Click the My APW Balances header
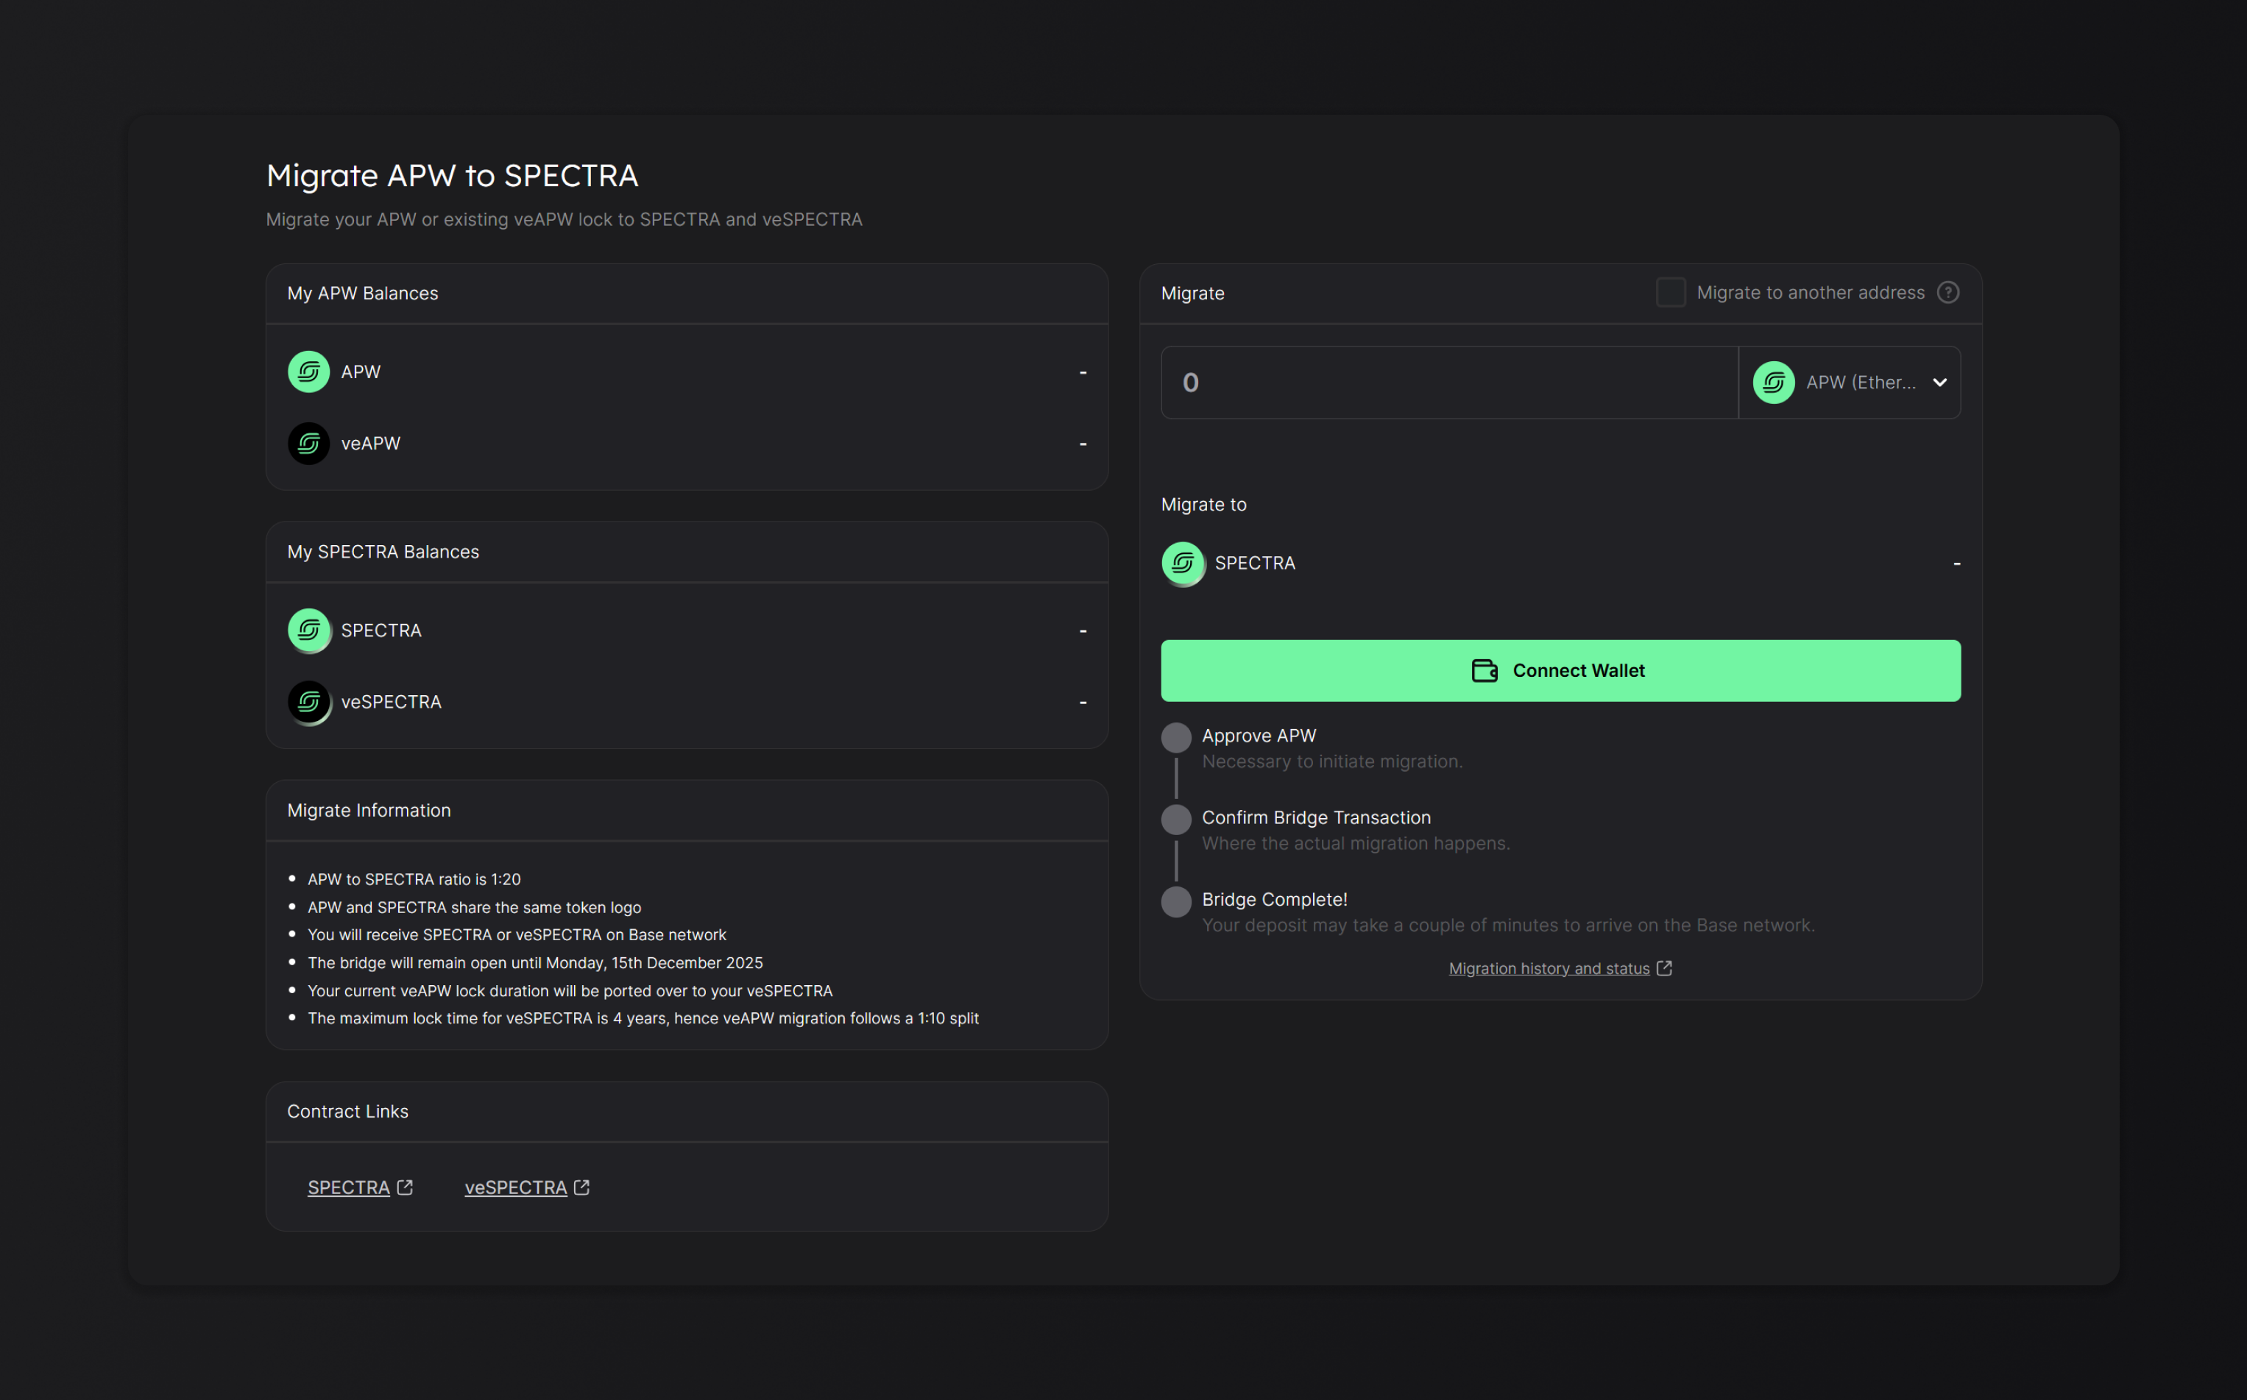Screen dimensions: 2247x1400 point(363,294)
